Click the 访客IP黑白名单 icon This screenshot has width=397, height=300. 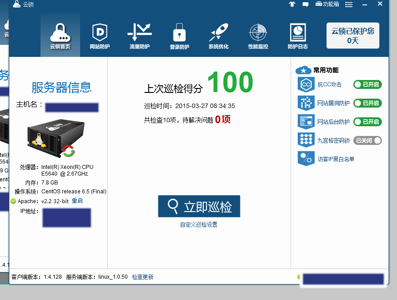[x=306, y=159]
